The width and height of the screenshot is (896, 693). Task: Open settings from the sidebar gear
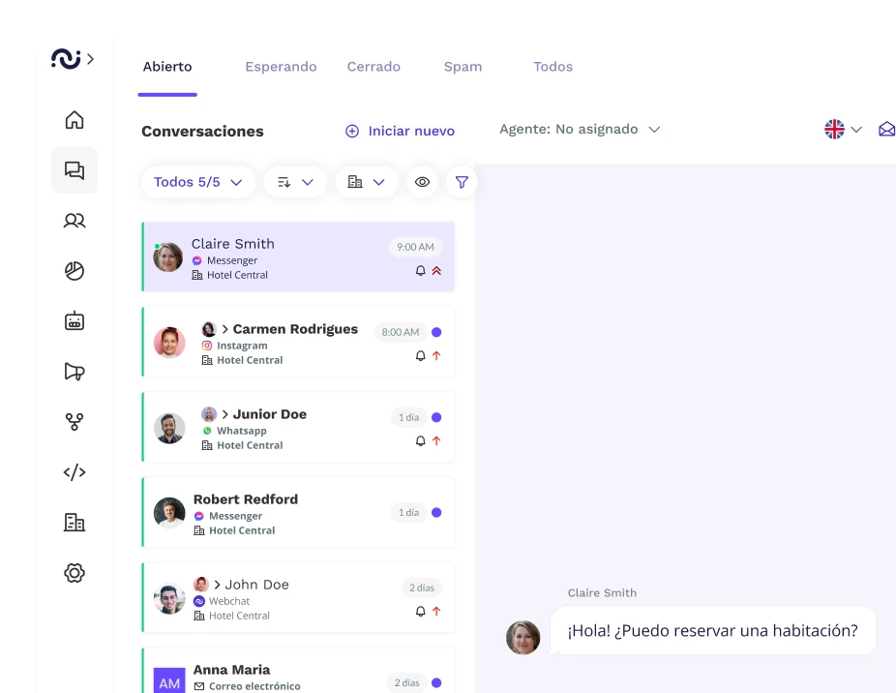[75, 573]
